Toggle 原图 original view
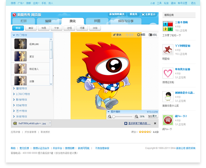This screenshot has height=168, width=206. tap(141, 35)
